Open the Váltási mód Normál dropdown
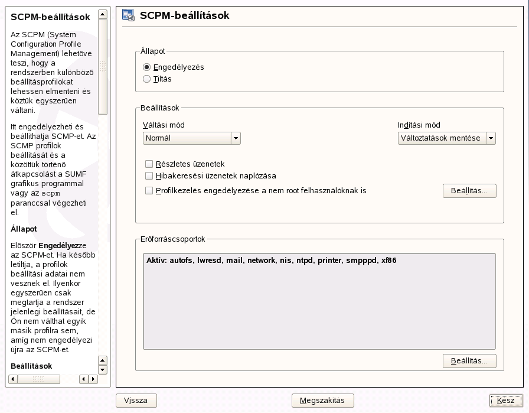 pyautogui.click(x=192, y=138)
